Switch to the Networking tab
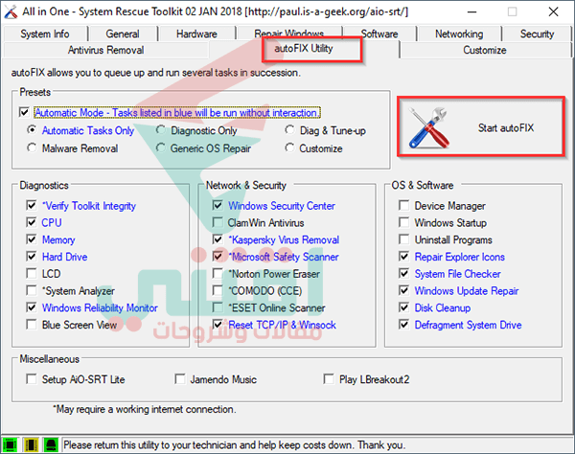 click(459, 34)
